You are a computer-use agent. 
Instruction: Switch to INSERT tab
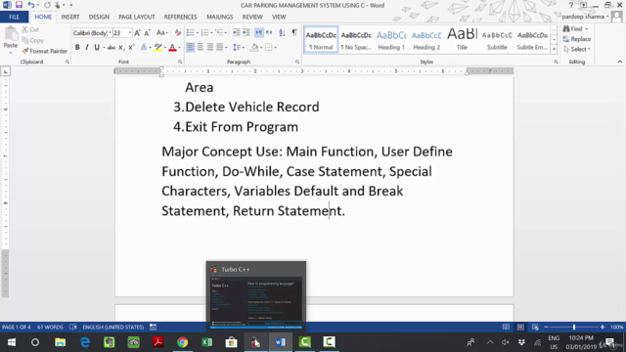click(70, 17)
